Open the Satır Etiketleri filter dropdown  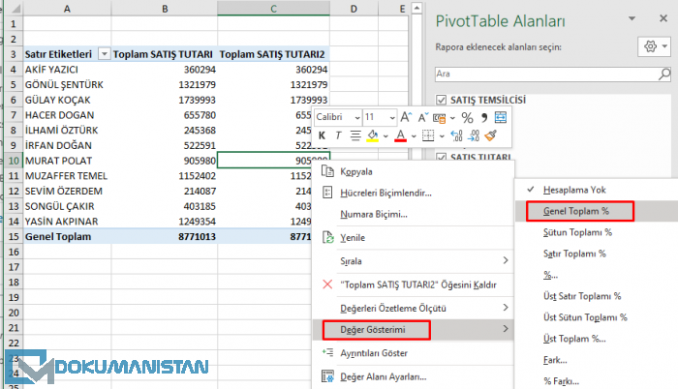coord(104,54)
